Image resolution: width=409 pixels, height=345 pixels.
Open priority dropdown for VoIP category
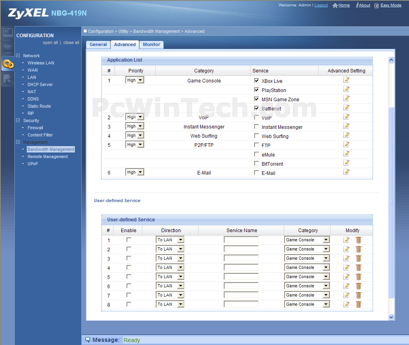(x=134, y=117)
